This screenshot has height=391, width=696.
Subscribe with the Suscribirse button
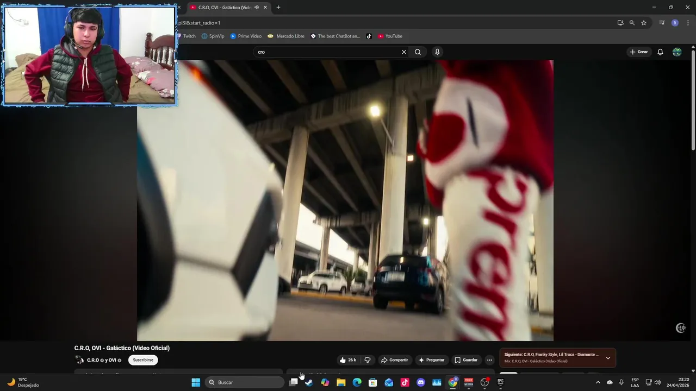pos(143,360)
